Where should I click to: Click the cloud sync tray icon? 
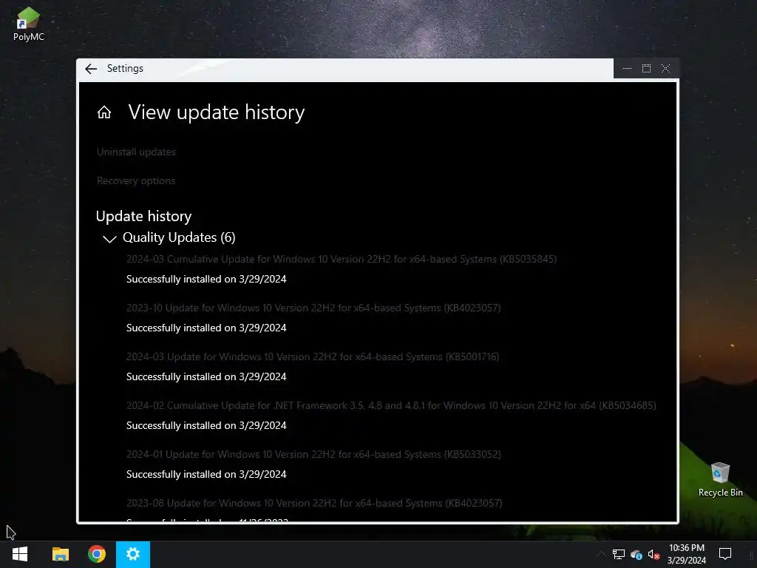click(637, 555)
